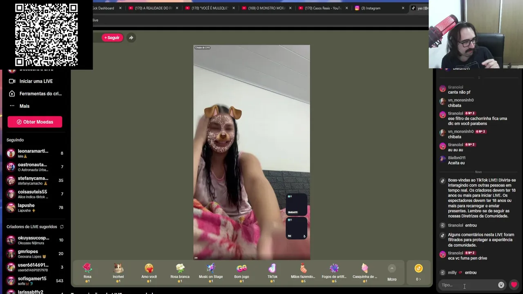
Task: Close the Instagram tab
Action: click(403, 8)
